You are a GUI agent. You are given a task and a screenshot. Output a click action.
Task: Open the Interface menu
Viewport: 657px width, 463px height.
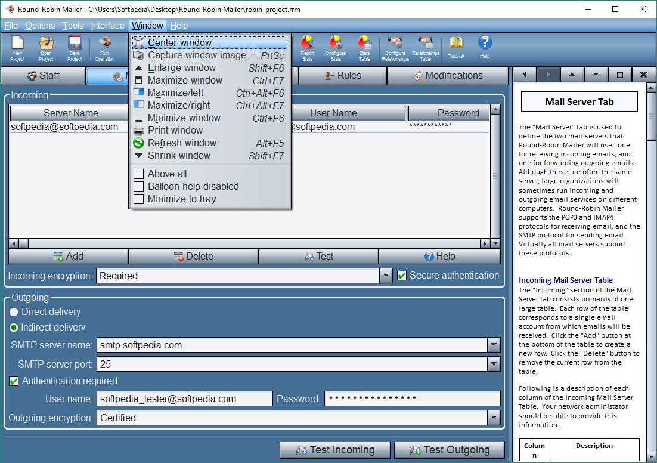point(108,26)
